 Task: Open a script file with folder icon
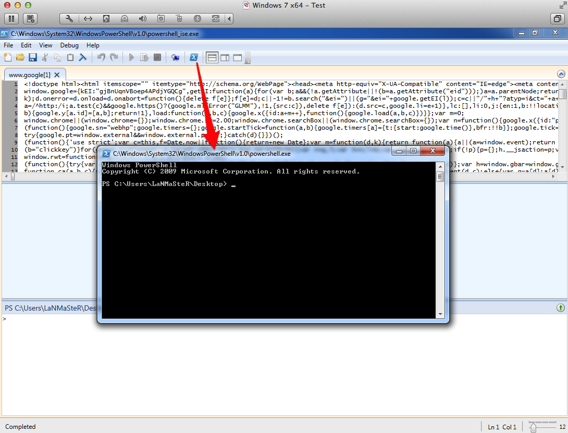pyautogui.click(x=20, y=57)
